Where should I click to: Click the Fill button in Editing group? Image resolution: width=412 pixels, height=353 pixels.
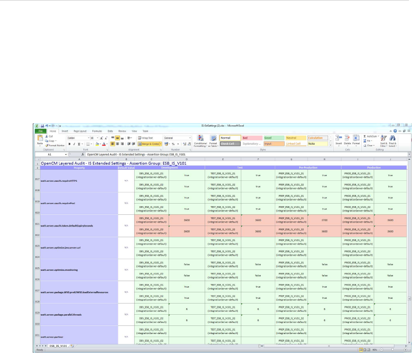tap(367, 141)
